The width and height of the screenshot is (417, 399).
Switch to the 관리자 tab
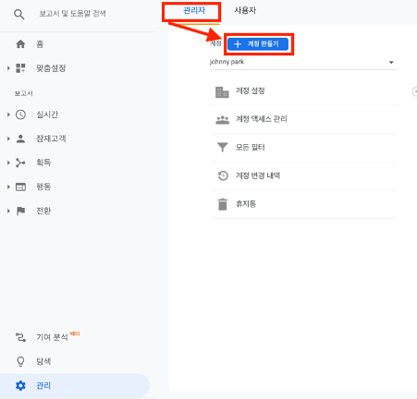(x=194, y=11)
